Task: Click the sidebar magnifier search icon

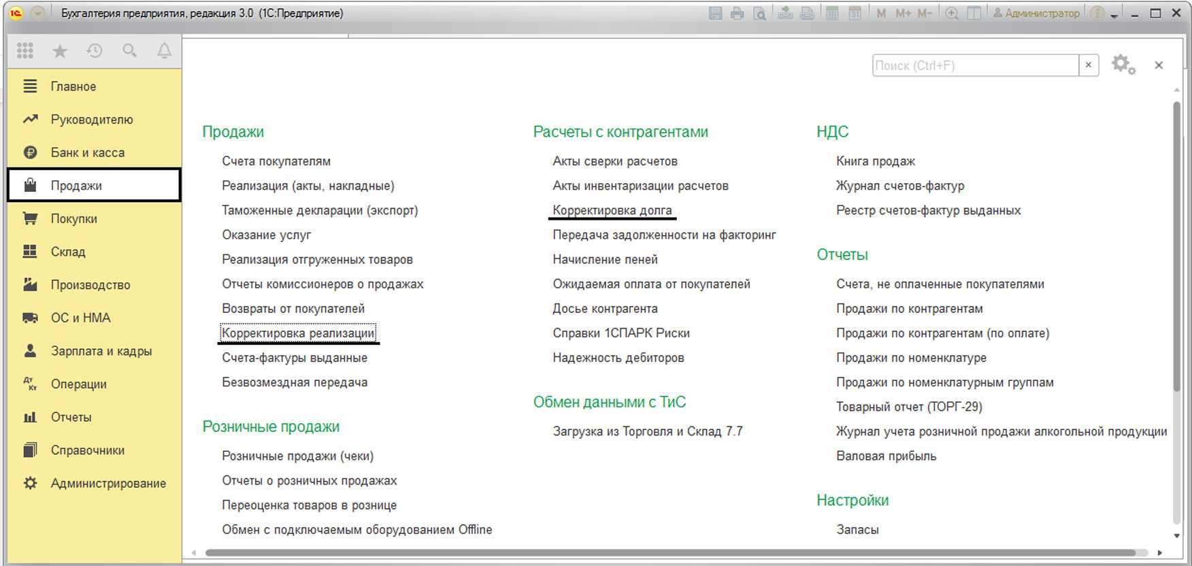Action: coord(129,51)
